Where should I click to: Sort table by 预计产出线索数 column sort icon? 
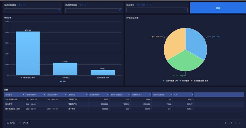pos(129,95)
